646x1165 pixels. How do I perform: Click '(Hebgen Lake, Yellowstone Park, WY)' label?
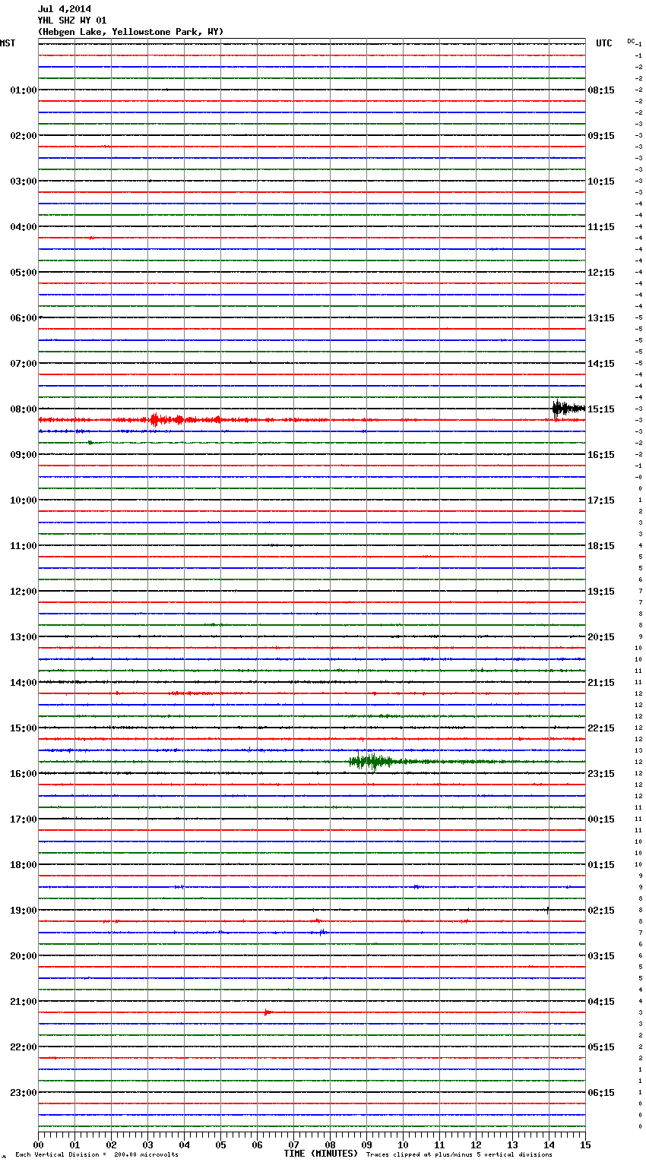tap(131, 32)
